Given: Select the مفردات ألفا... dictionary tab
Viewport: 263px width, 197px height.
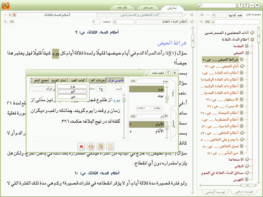Looking at the screenshot, I should point(97,80).
